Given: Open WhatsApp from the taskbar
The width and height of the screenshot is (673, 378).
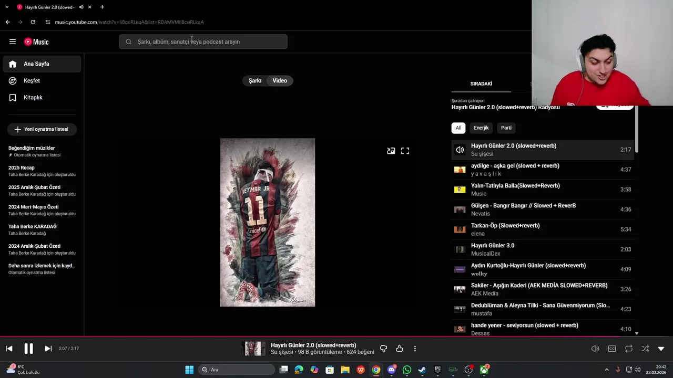Looking at the screenshot, I should [407, 370].
